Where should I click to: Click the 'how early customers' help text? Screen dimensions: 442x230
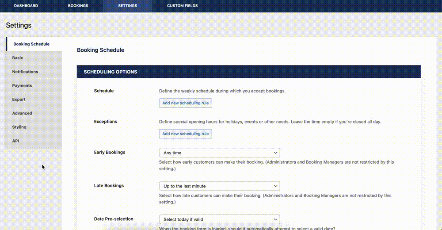276,165
